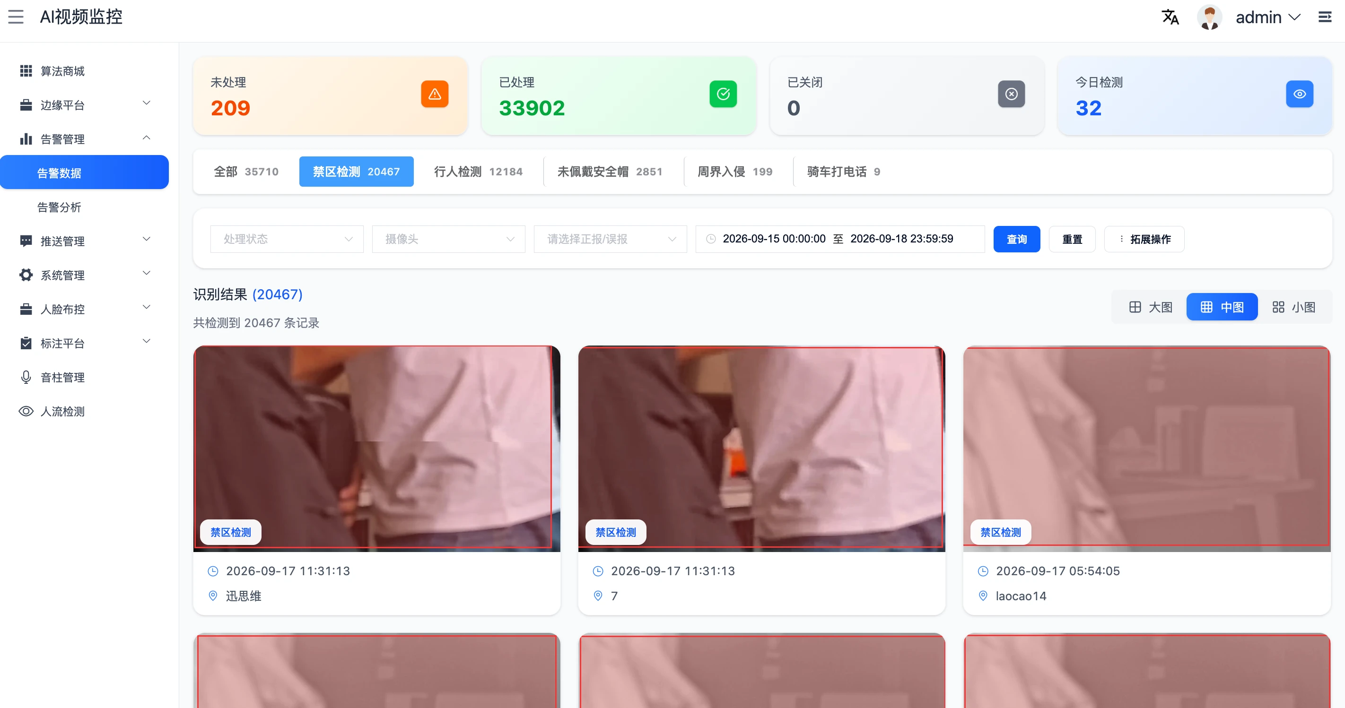Click the admin user avatar
Screen dimensions: 1345x708
coord(1209,17)
